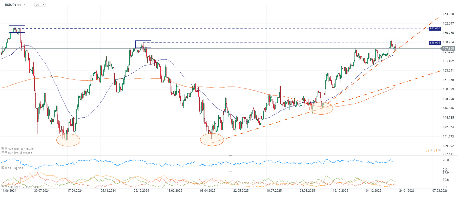Screen dimensions: 458x197
Task: Click the 155.422 price axis label
Action: pos(448,61)
